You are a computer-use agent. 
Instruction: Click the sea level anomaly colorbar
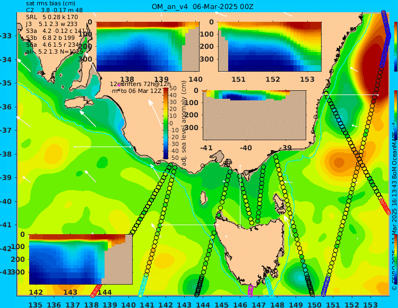[166, 123]
